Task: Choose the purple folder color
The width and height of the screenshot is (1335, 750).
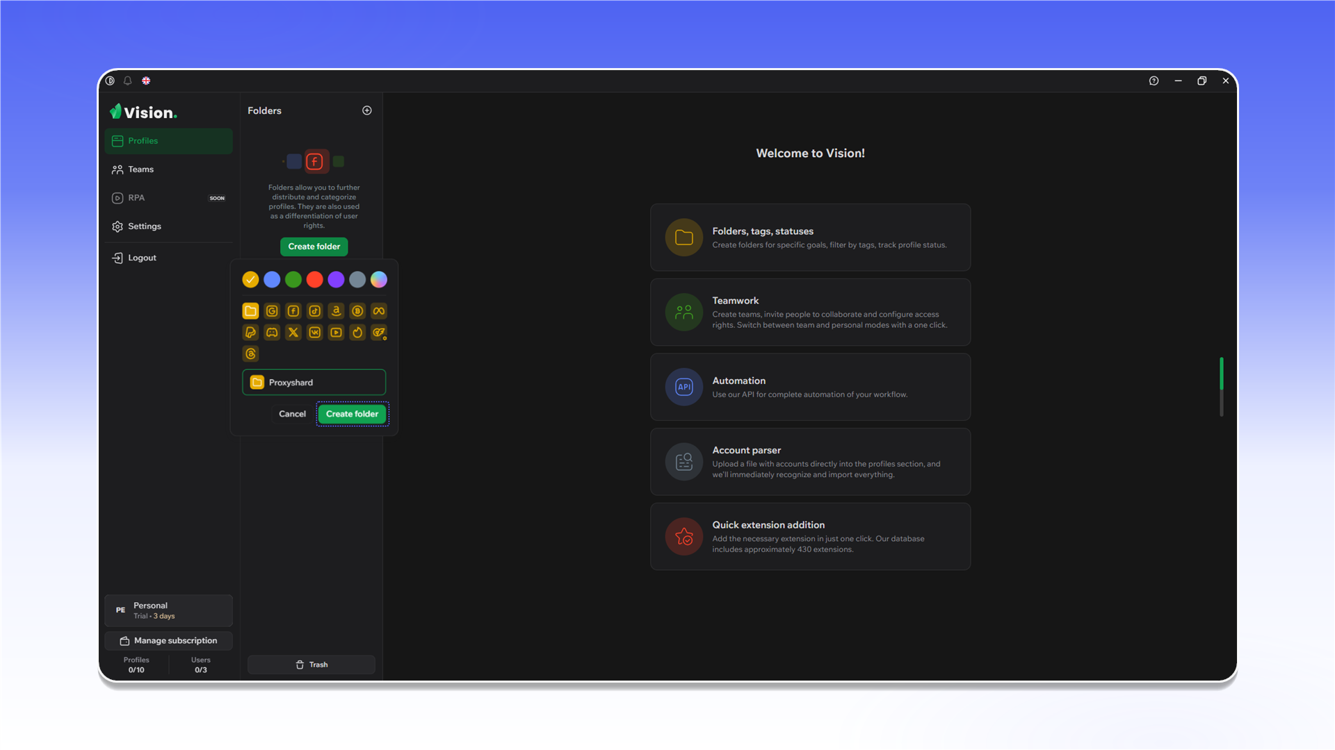Action: [x=336, y=279]
